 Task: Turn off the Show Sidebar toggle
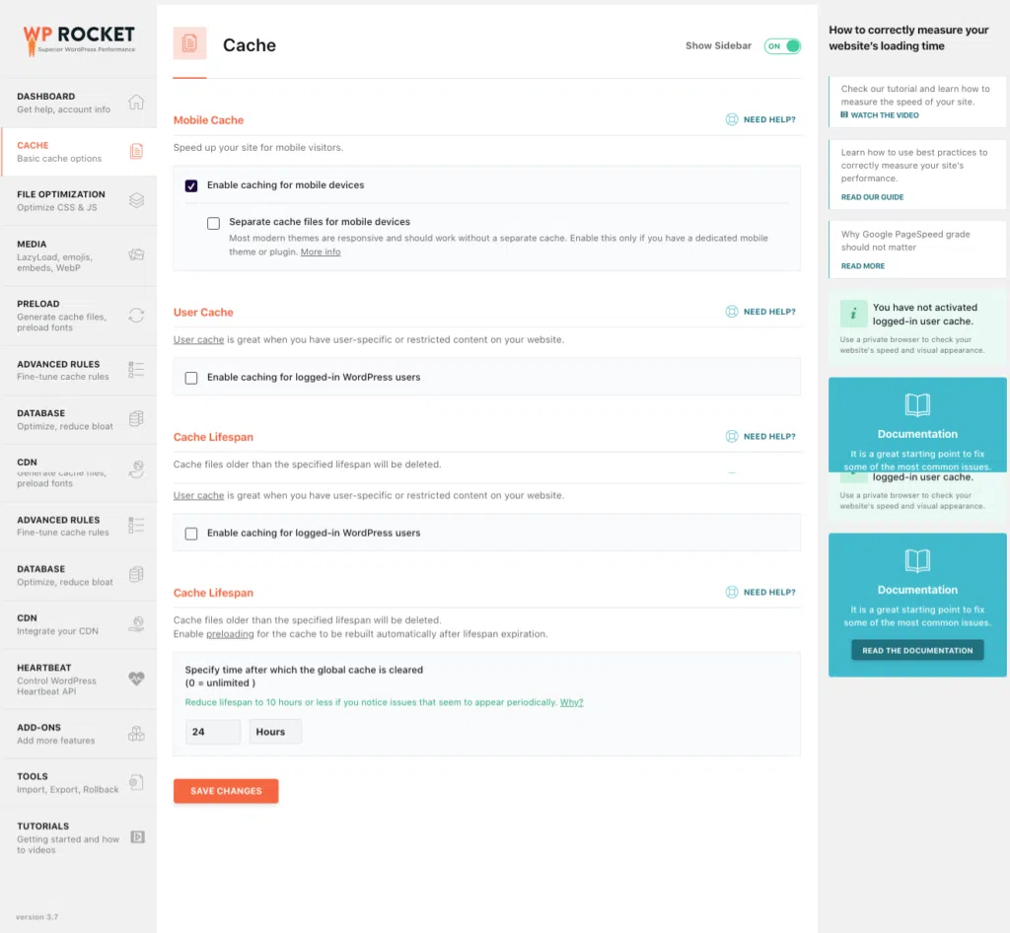782,45
